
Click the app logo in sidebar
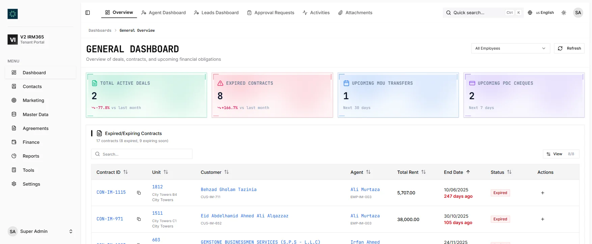(x=12, y=14)
